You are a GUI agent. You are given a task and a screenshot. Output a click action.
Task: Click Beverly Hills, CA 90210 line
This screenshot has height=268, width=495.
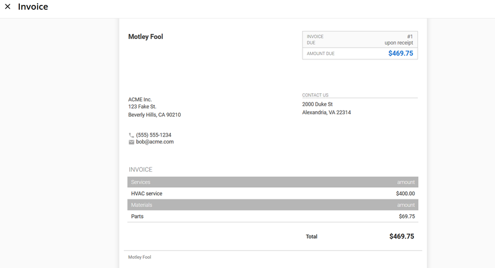pos(154,115)
